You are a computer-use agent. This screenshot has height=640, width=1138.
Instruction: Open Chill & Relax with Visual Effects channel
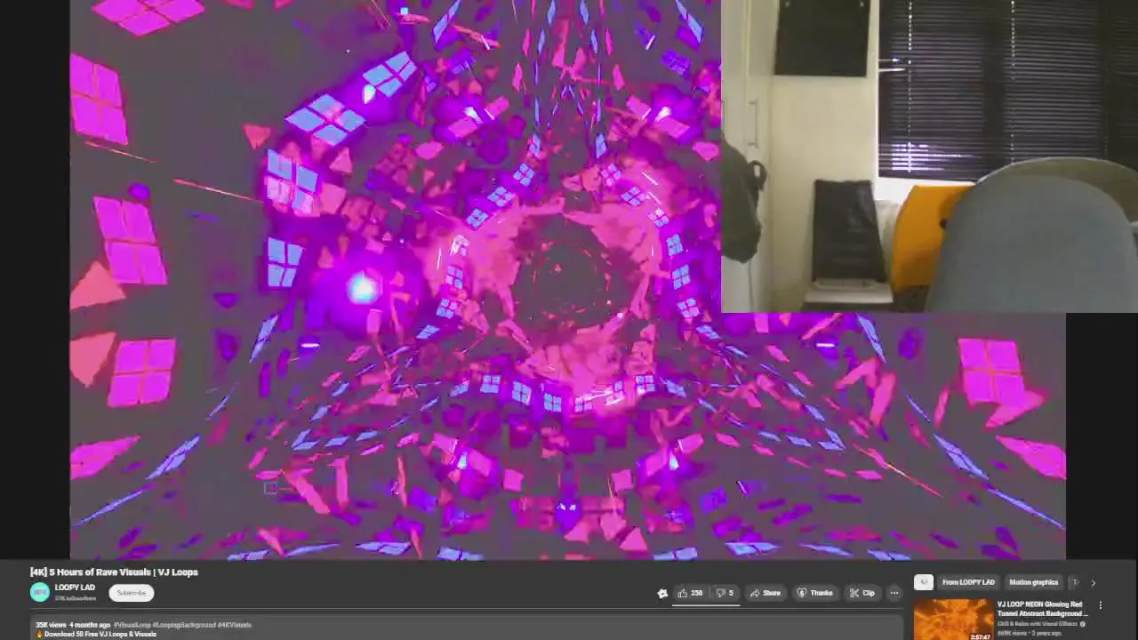pos(1037,624)
